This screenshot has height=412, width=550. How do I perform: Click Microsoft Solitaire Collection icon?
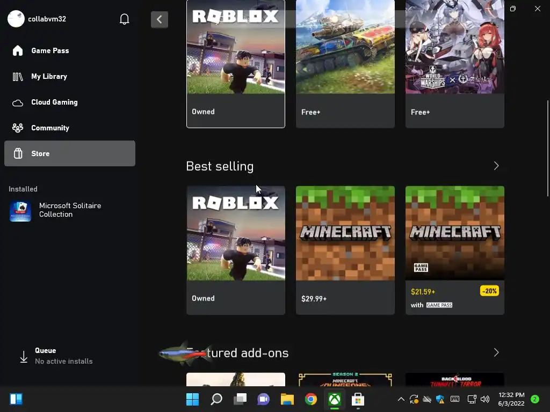20,211
